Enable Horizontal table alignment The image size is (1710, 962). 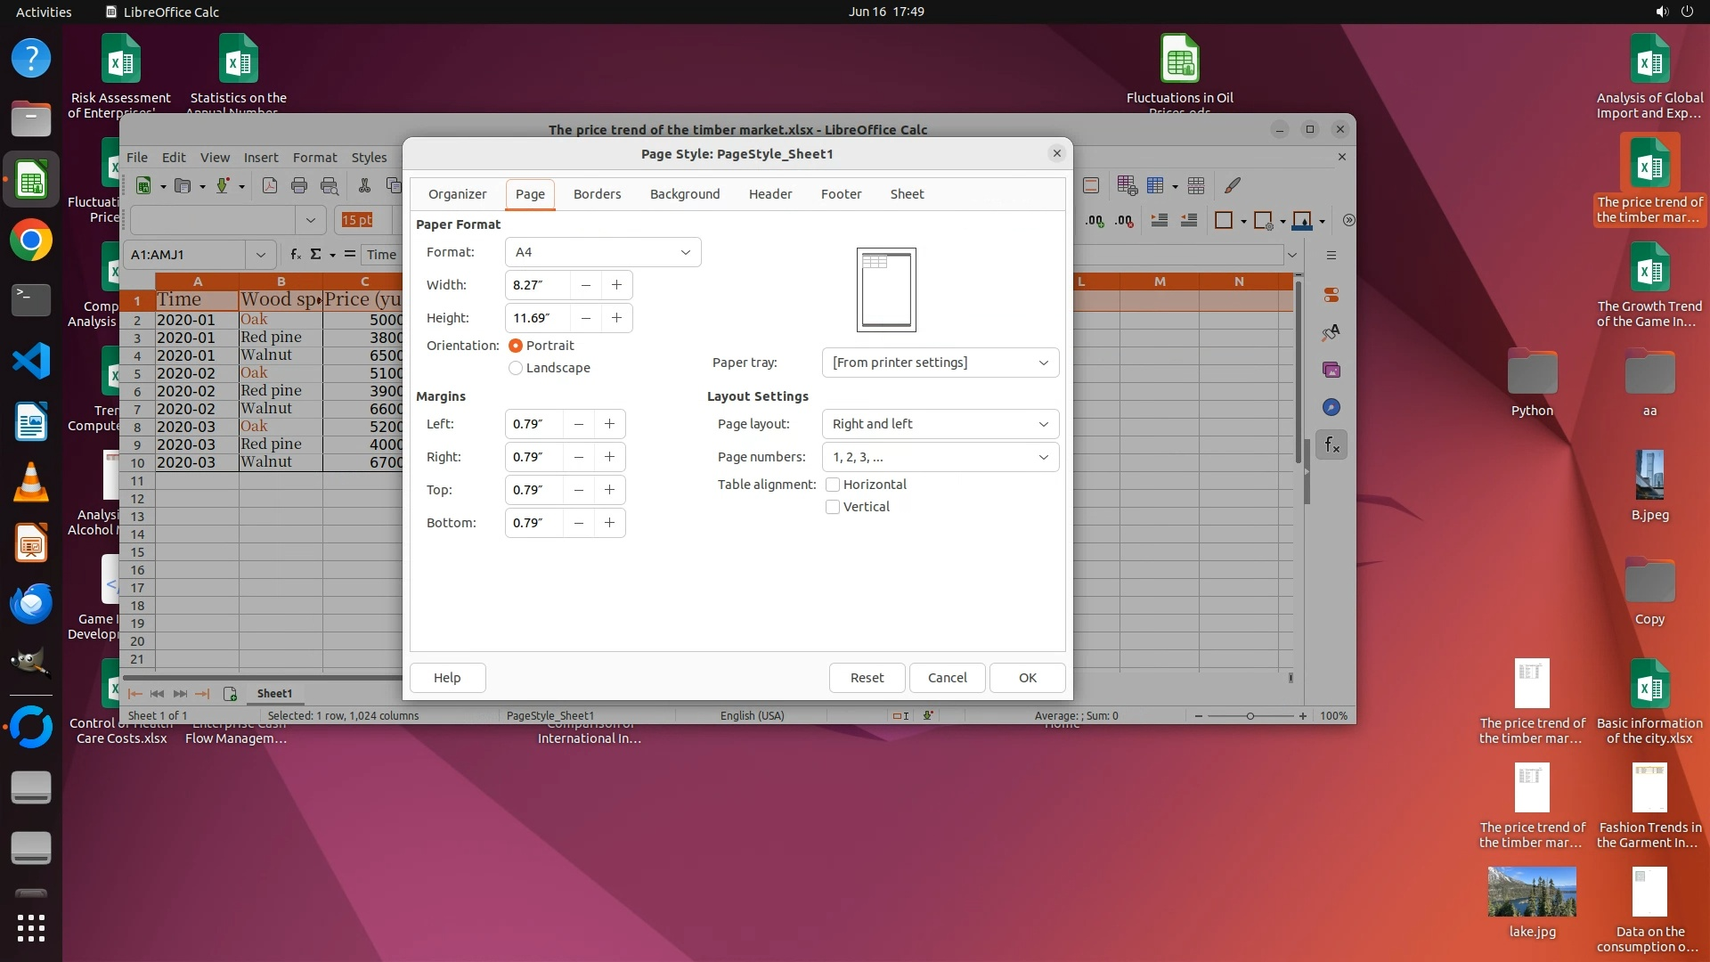pos(833,485)
